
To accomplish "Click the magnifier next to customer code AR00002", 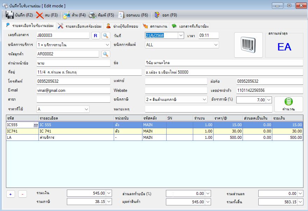I will [106, 54].
